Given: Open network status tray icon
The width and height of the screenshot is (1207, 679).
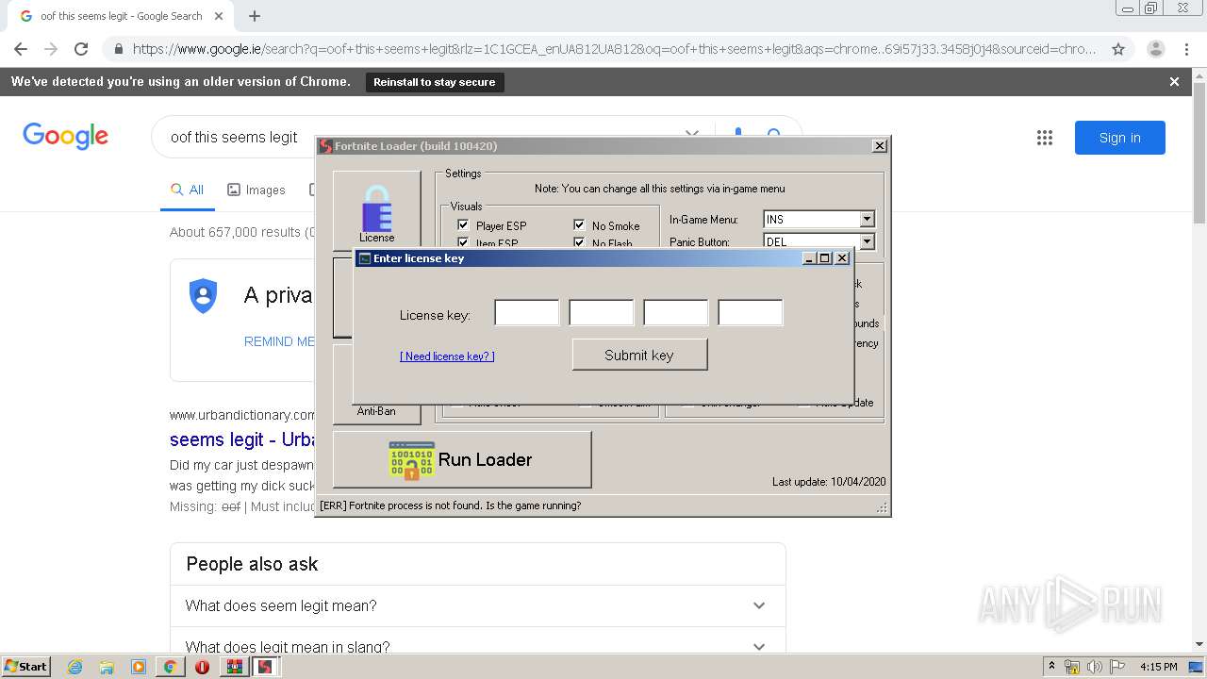Looking at the screenshot, I should pos(1072,667).
